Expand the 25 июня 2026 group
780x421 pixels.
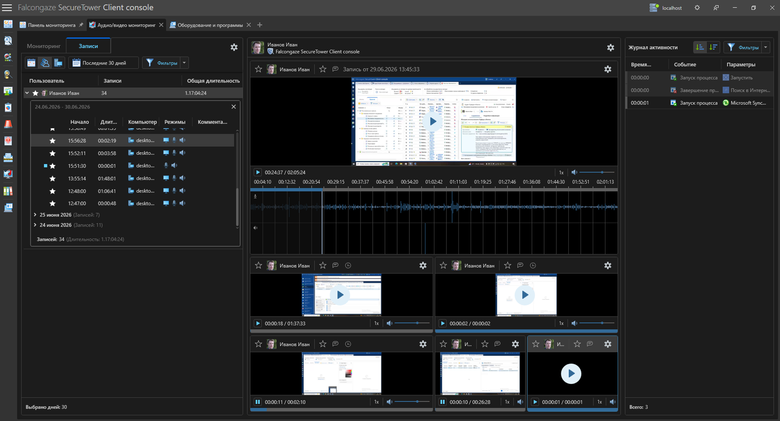35,214
